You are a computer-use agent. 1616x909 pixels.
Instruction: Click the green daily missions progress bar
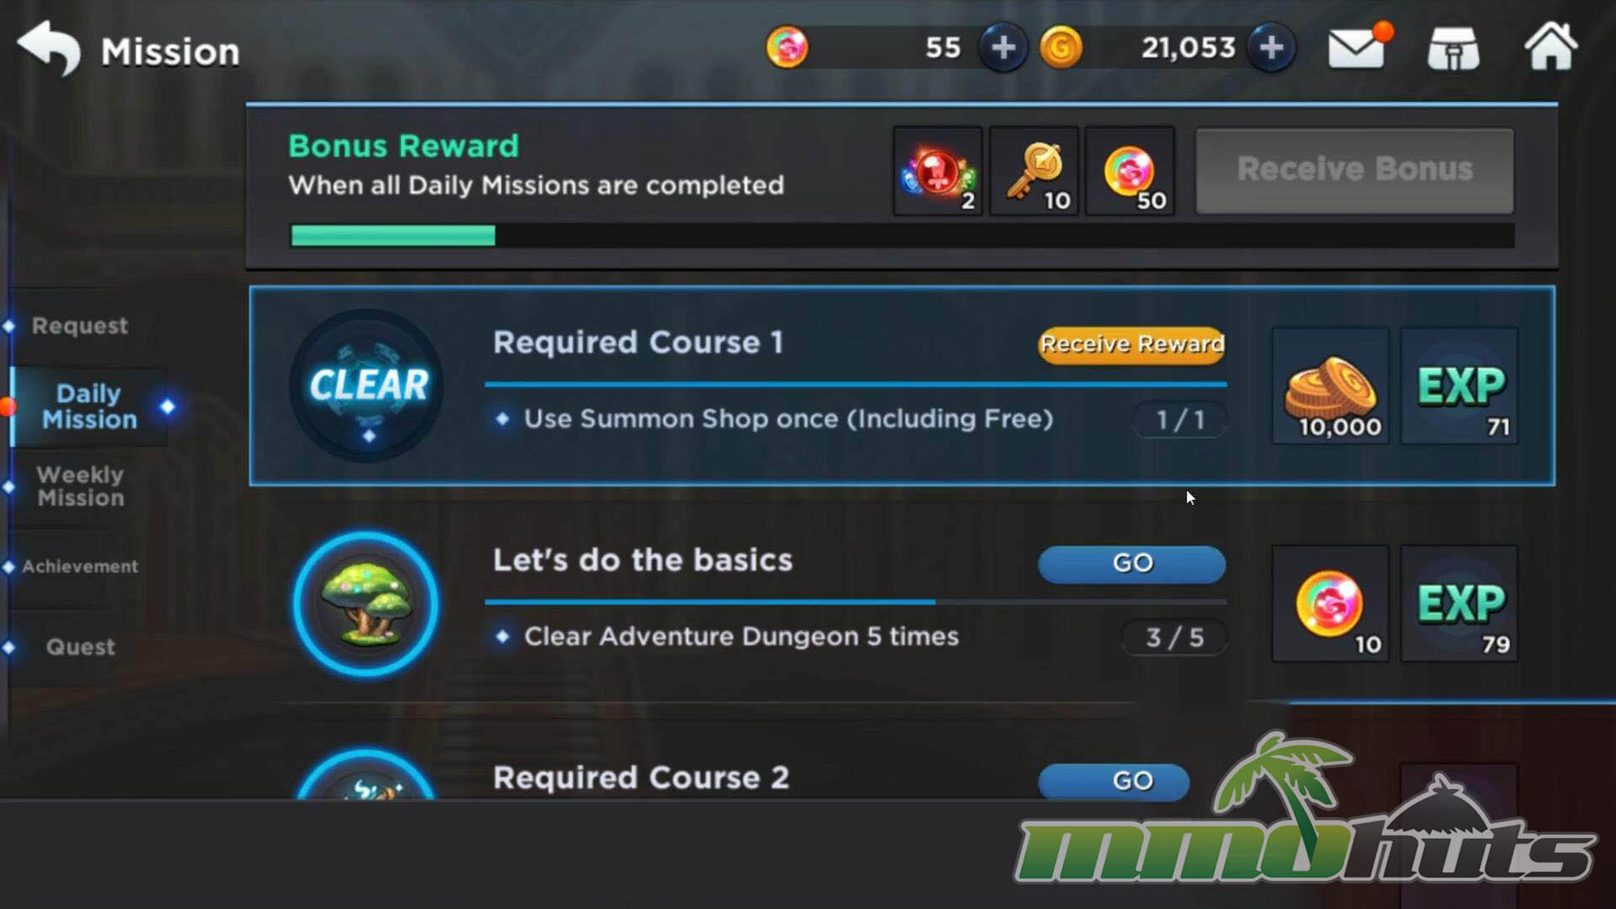(x=902, y=236)
